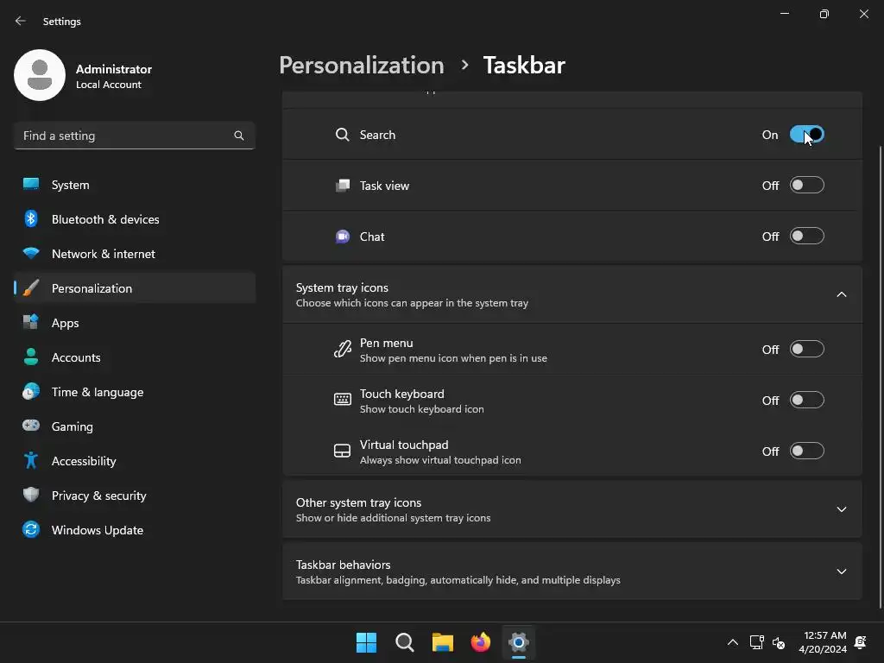Navigate back to Personalization breadcrumb
This screenshot has height=663, width=884.
(x=361, y=66)
